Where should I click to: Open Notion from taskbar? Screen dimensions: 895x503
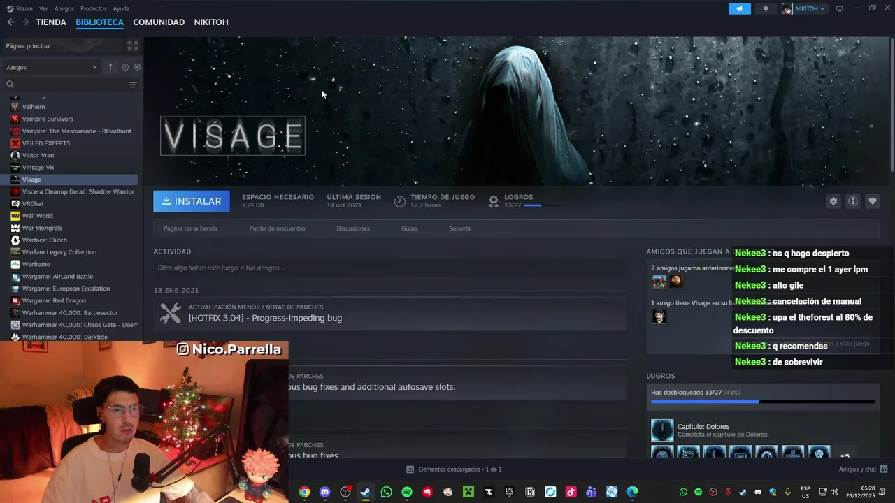tap(530, 492)
